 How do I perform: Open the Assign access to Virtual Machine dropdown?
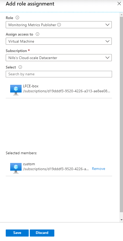tap(59, 41)
